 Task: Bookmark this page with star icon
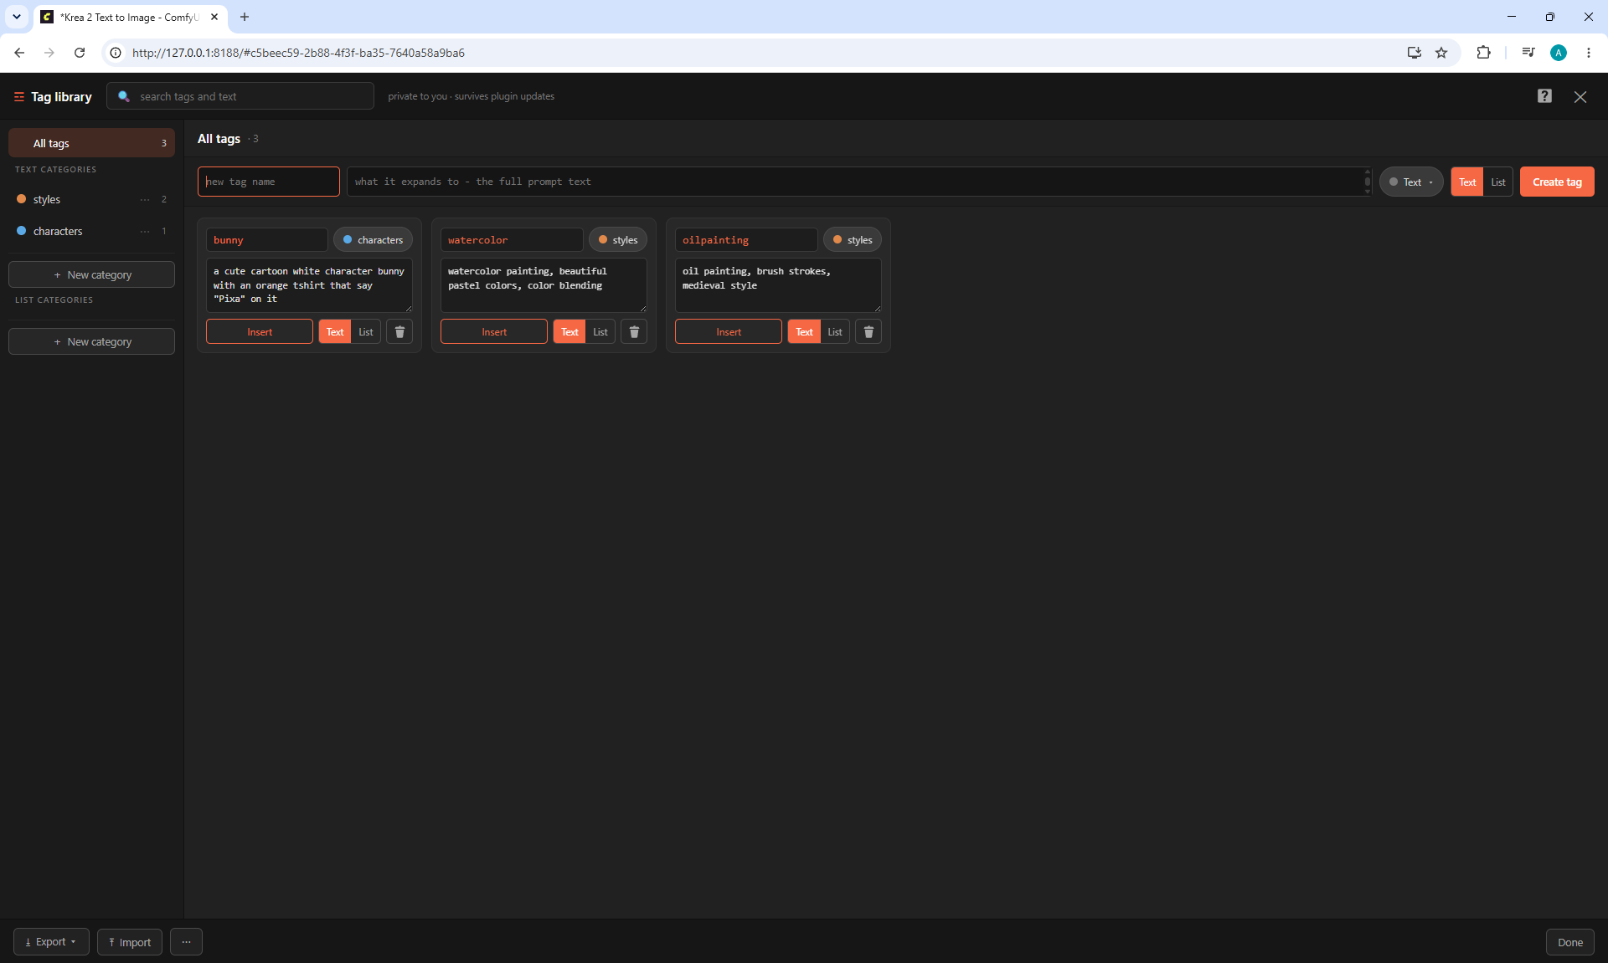1441,53
